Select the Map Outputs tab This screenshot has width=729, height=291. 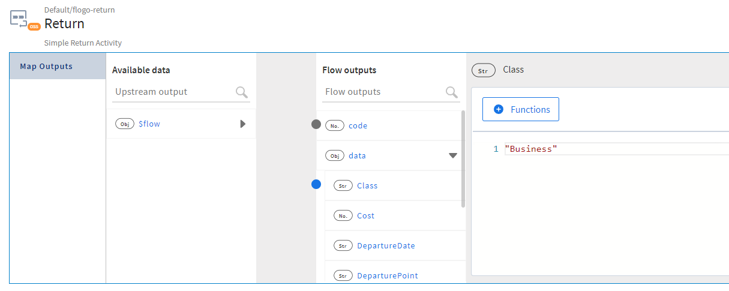tap(46, 67)
